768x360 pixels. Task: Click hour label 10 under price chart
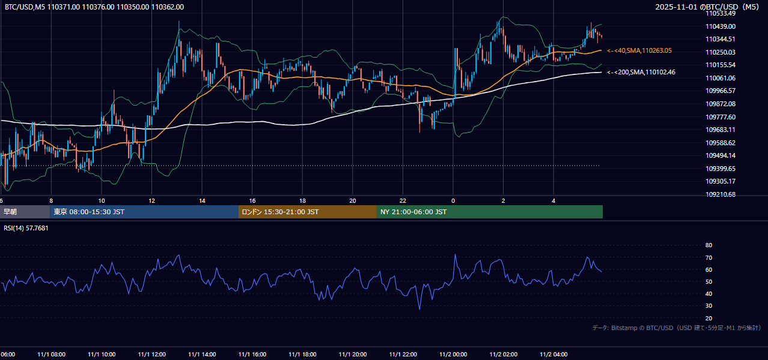[x=102, y=200]
